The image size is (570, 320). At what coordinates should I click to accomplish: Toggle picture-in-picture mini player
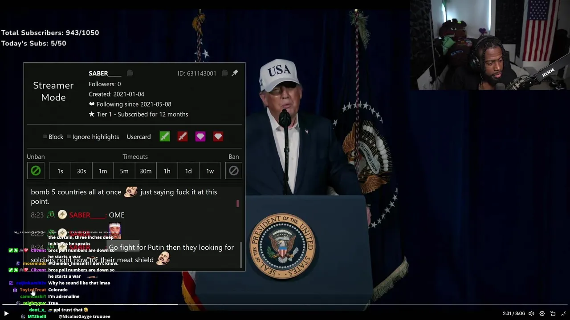(x=553, y=313)
